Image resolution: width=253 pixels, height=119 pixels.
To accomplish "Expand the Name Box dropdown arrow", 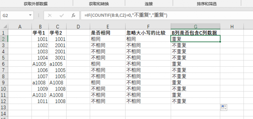I will point(30,15).
